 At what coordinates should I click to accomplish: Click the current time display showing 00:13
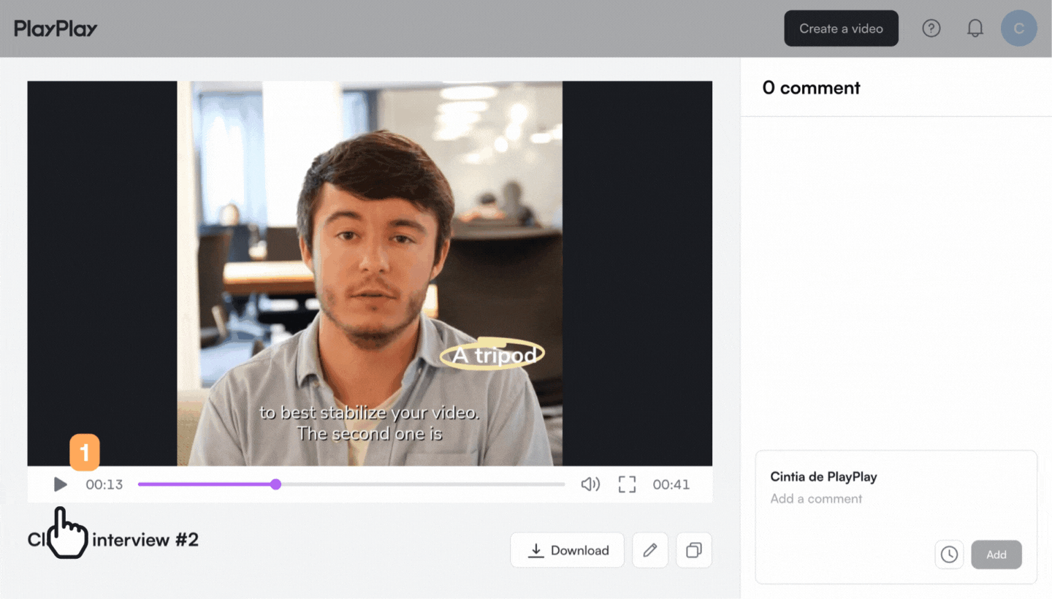[104, 484]
